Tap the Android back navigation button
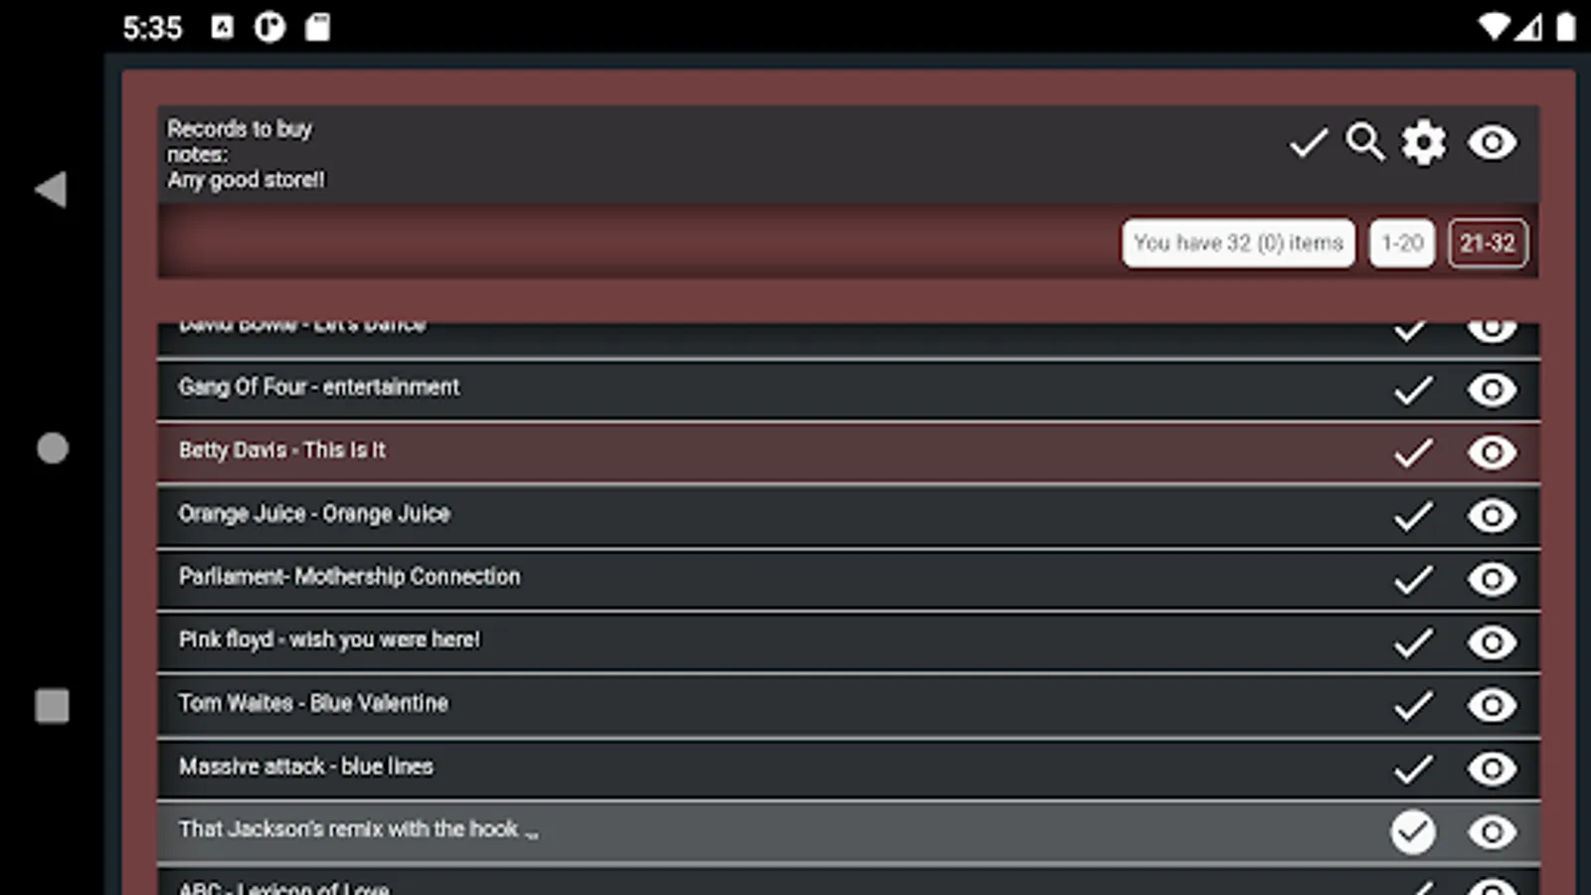1591x895 pixels. (x=51, y=189)
